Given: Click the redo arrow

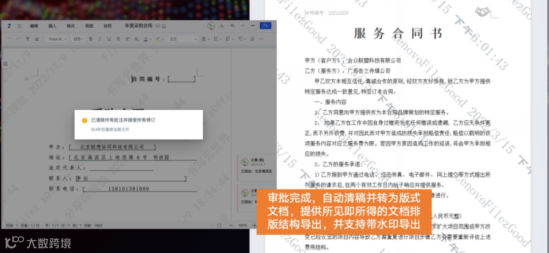Looking at the screenshot, I should pos(19,39).
